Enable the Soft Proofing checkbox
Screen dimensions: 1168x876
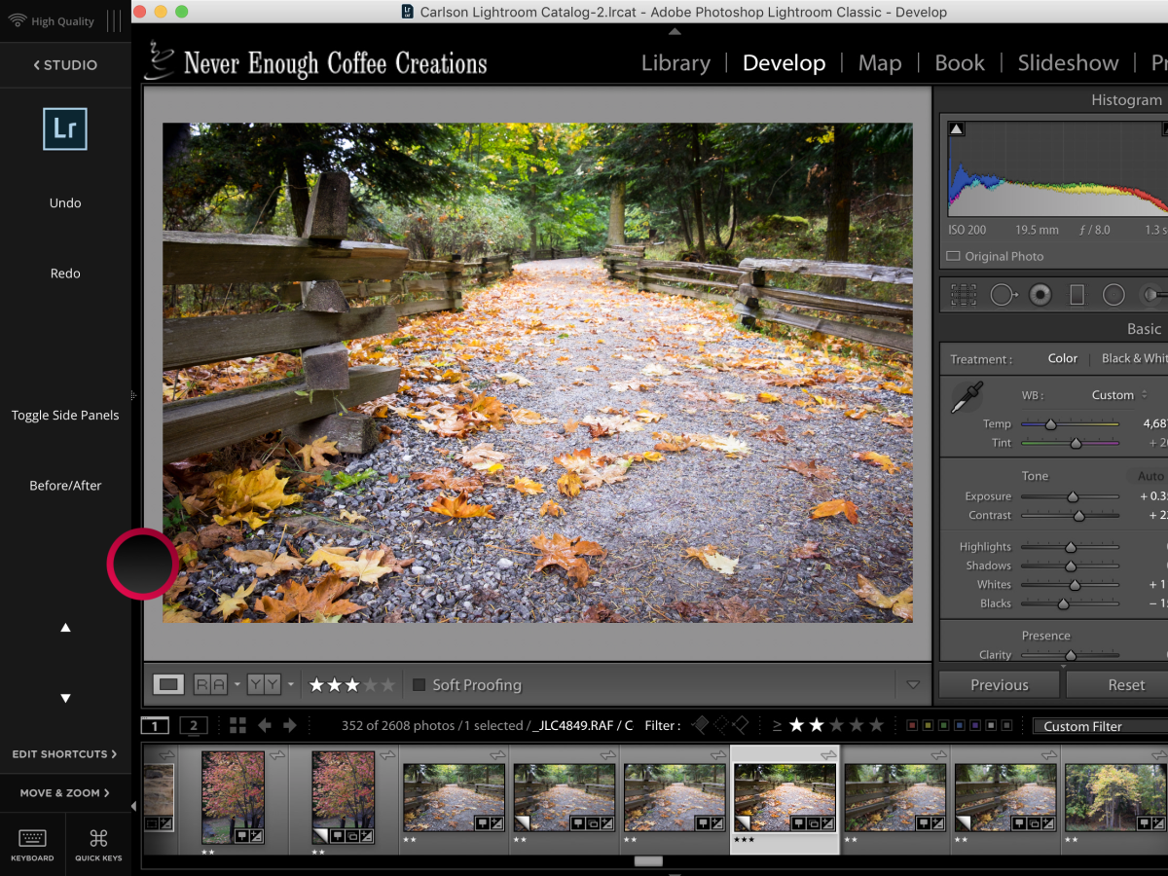(420, 685)
